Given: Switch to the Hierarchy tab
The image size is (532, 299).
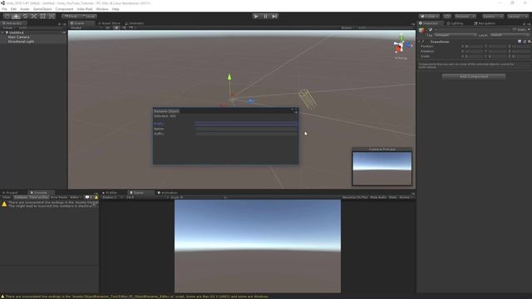Looking at the screenshot, I should [x=13, y=23].
